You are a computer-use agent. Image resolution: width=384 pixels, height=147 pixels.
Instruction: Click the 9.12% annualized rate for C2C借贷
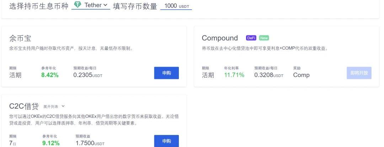tap(51, 143)
